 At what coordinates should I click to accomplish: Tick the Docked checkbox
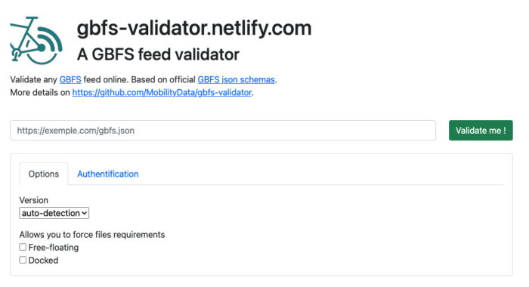coord(23,260)
